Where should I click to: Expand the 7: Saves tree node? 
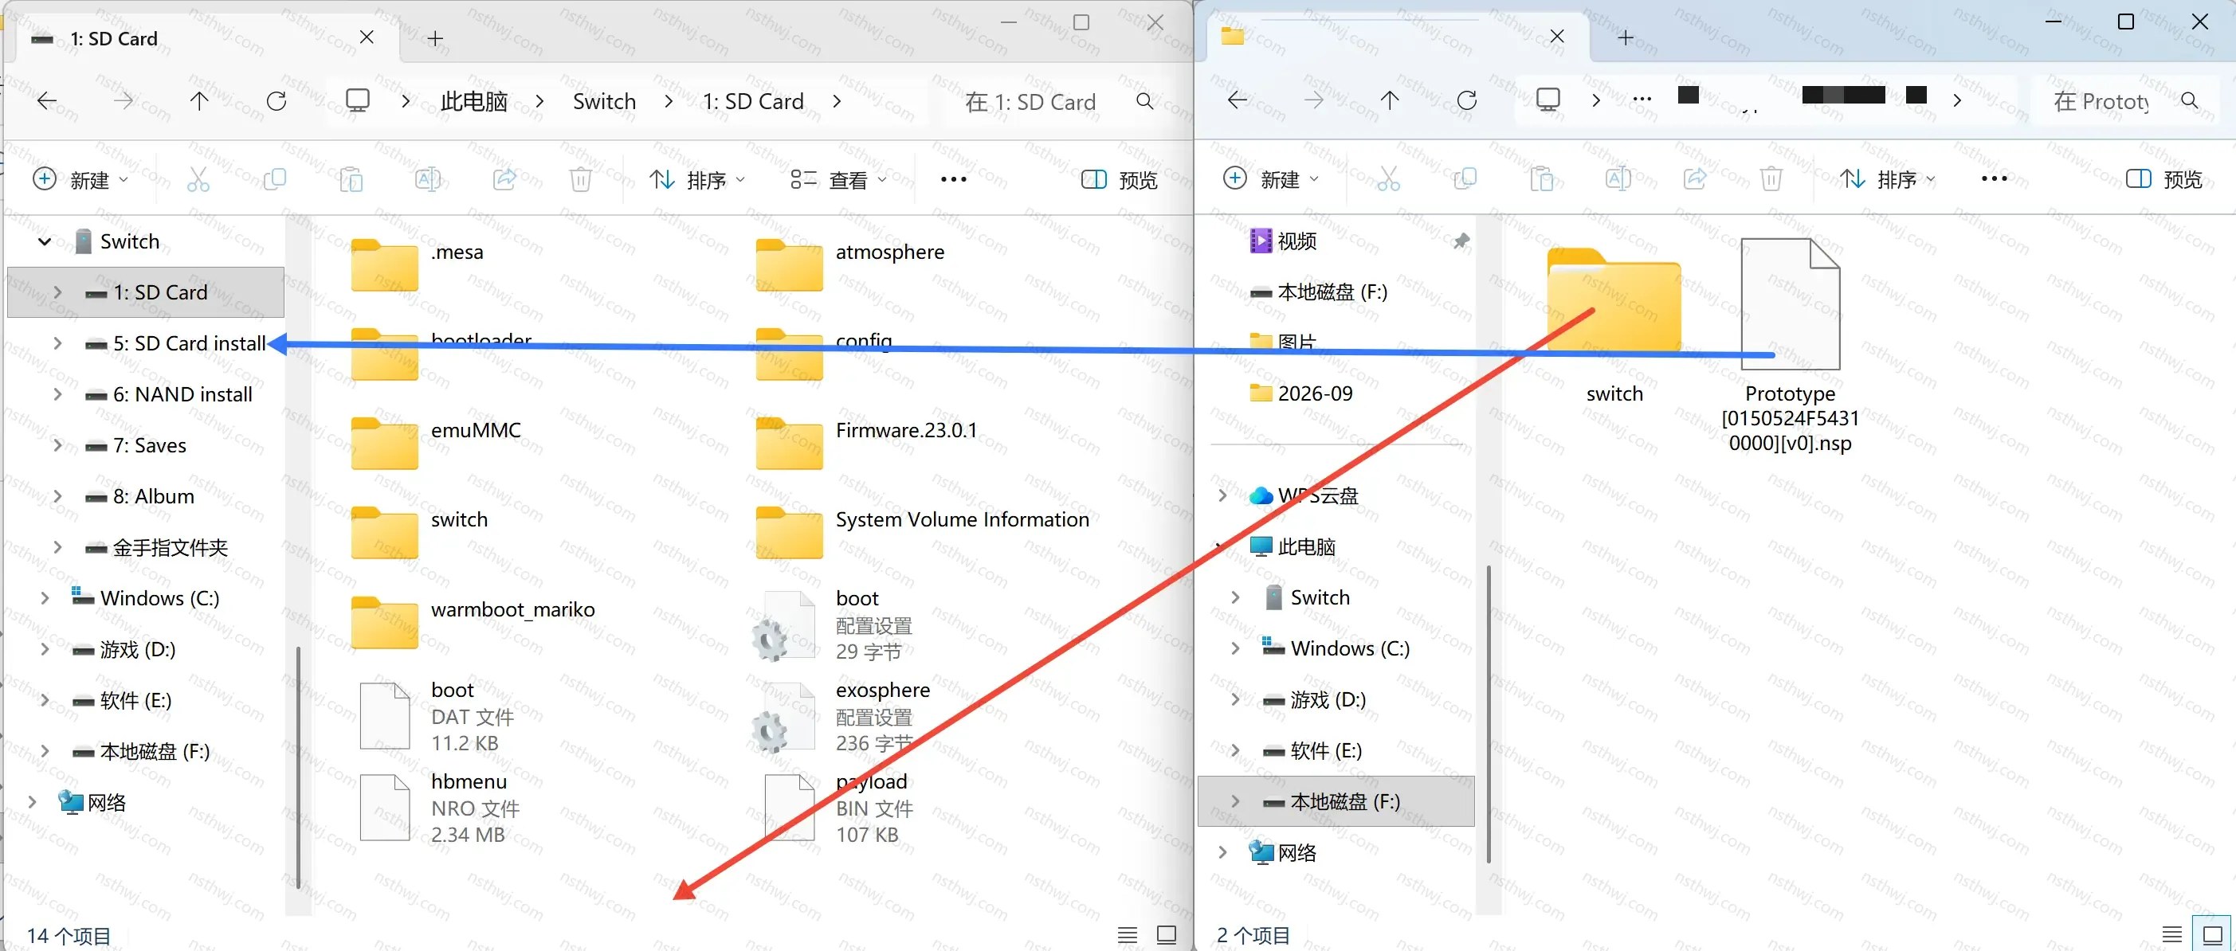coord(57,445)
